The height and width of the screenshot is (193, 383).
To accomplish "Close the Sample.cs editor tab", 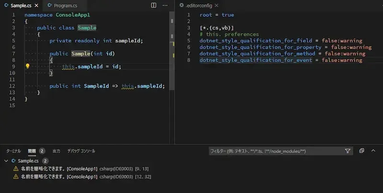I will click(36, 5).
